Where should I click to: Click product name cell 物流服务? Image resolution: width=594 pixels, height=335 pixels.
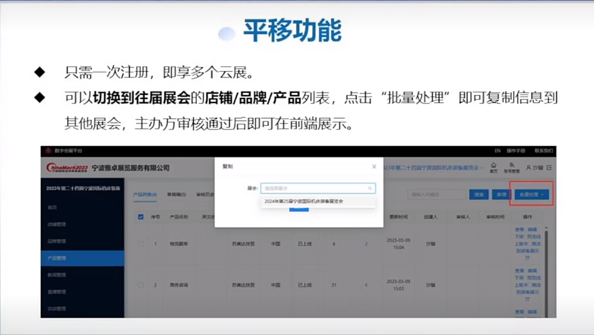coord(179,244)
